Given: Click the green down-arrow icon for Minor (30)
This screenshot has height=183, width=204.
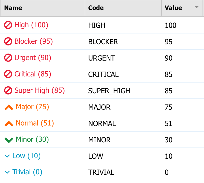Looking at the screenshot, I should (9, 140).
